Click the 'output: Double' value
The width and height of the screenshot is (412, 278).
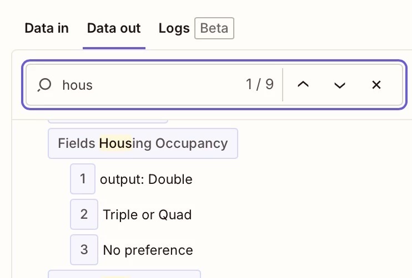pyautogui.click(x=146, y=179)
